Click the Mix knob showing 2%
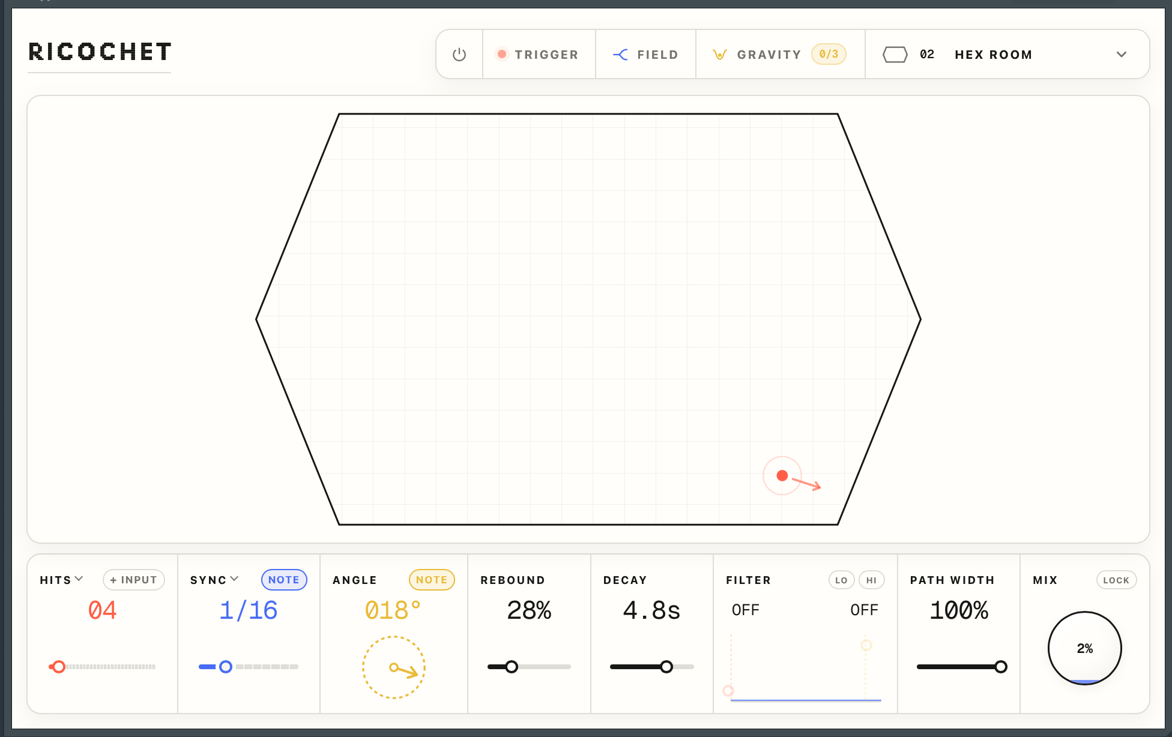1172x737 pixels. pyautogui.click(x=1085, y=648)
